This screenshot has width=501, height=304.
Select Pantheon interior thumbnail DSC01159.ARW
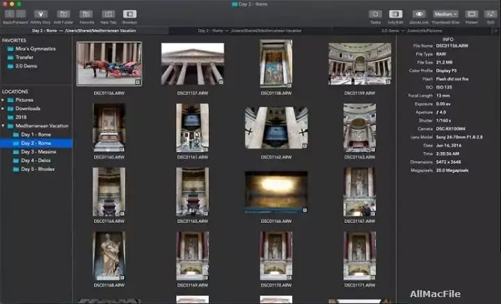[x=360, y=64]
